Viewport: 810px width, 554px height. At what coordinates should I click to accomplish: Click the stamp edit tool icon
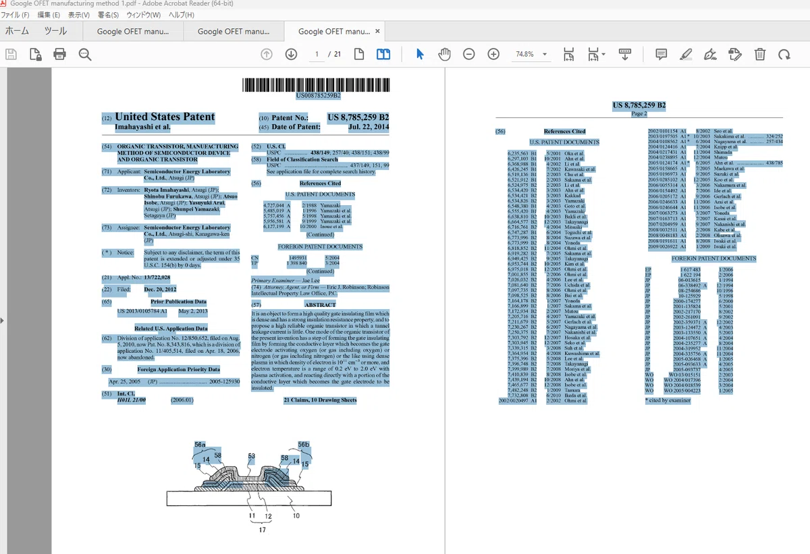(x=735, y=54)
